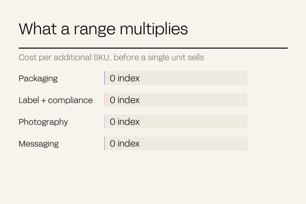Viewport: 306px width, 204px height.
Task: Click the '0 index' value in Packaging bar
Action: 125,78
